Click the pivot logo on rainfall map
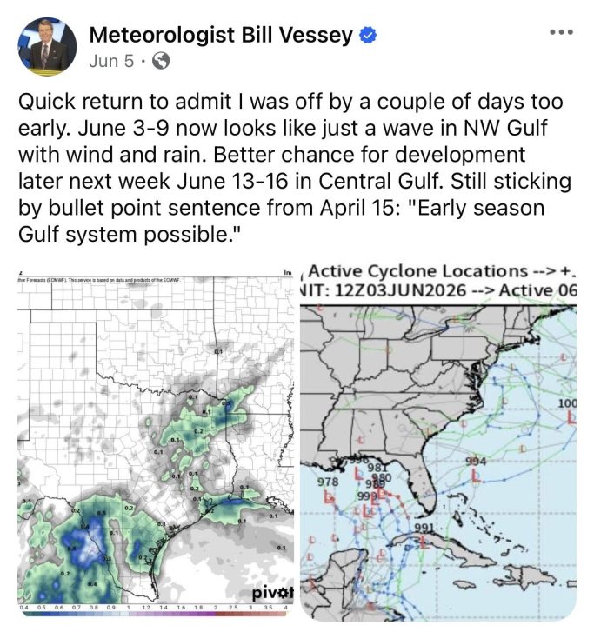This screenshot has width=594, height=632. coord(273,593)
